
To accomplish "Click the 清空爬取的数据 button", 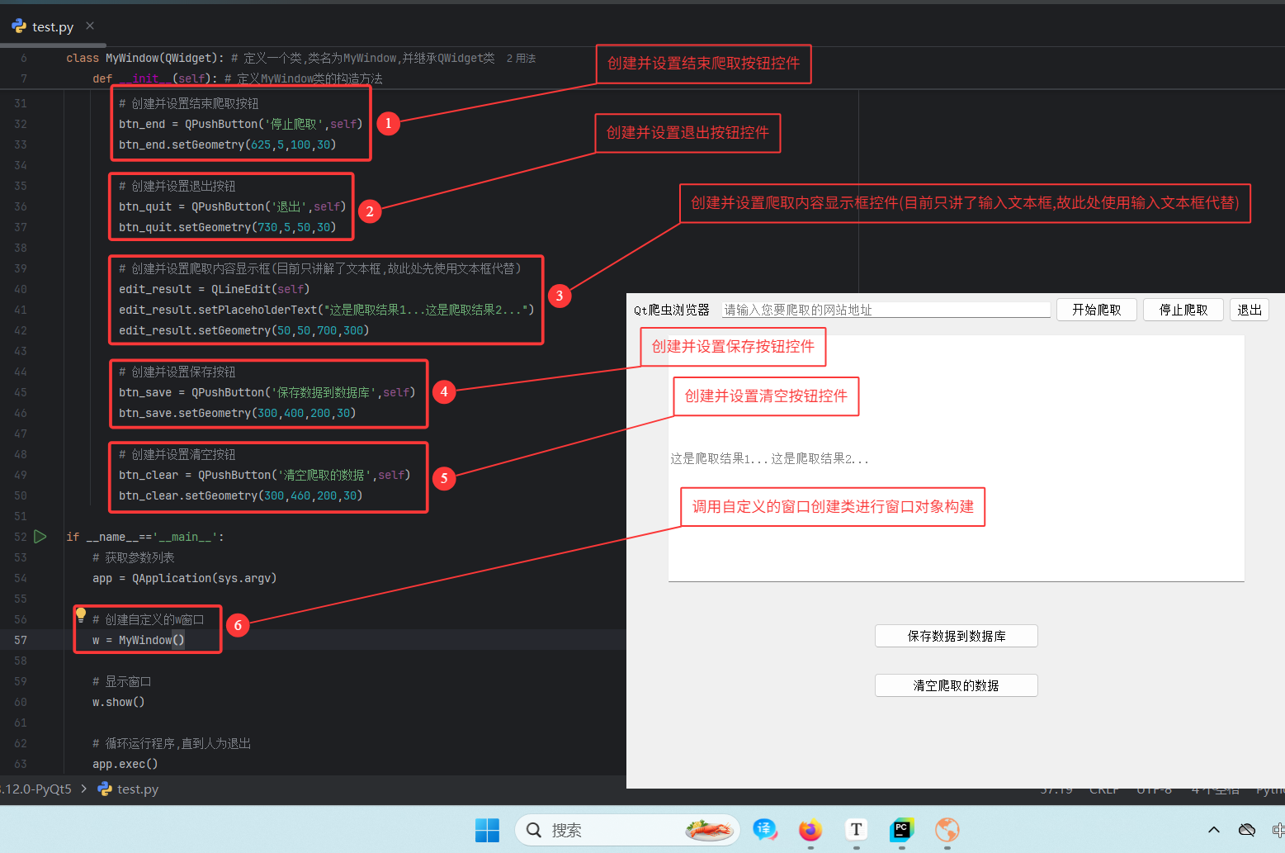I will 957,685.
